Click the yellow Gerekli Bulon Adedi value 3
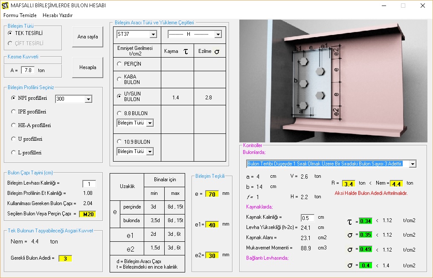The width and height of the screenshot is (433, 278). click(65, 258)
